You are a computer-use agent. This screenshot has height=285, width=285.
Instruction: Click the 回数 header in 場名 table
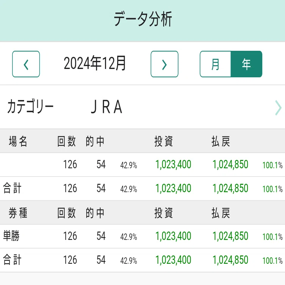point(67,141)
